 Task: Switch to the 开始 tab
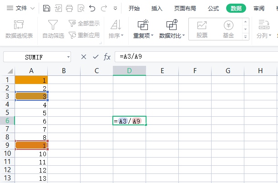[x=134, y=8]
